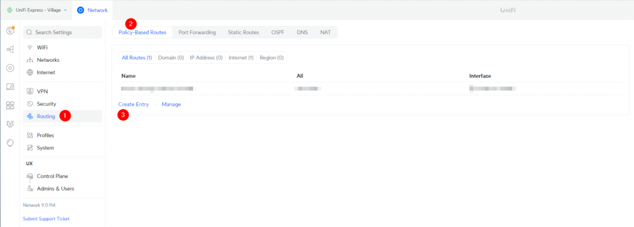Click the Security shield icon
This screenshot has height=227, width=634.
pos(30,104)
